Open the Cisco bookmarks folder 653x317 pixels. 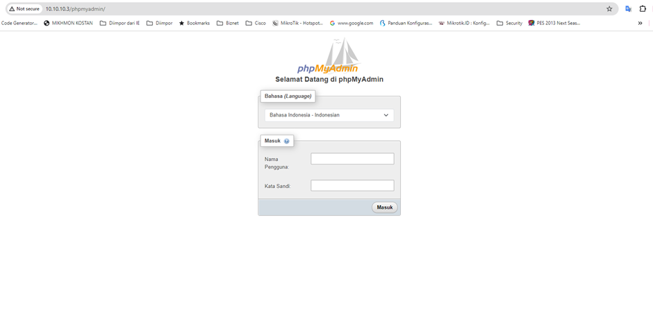(x=256, y=23)
